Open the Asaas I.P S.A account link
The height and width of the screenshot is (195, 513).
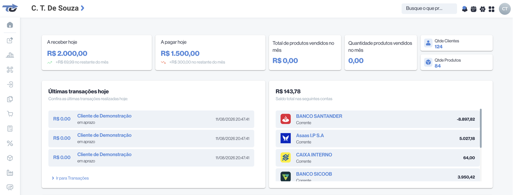[x=310, y=135]
